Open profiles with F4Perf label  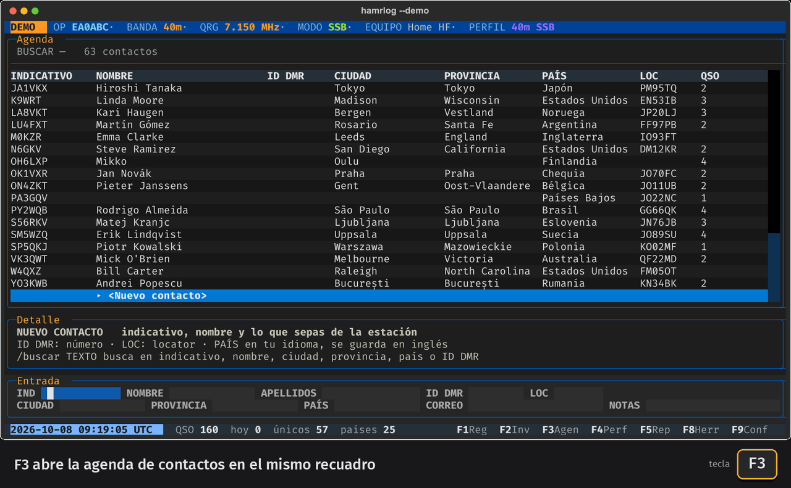point(609,429)
